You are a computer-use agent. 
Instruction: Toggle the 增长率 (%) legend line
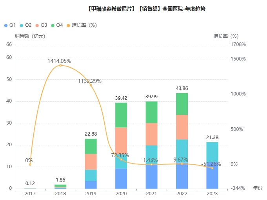[82, 25]
